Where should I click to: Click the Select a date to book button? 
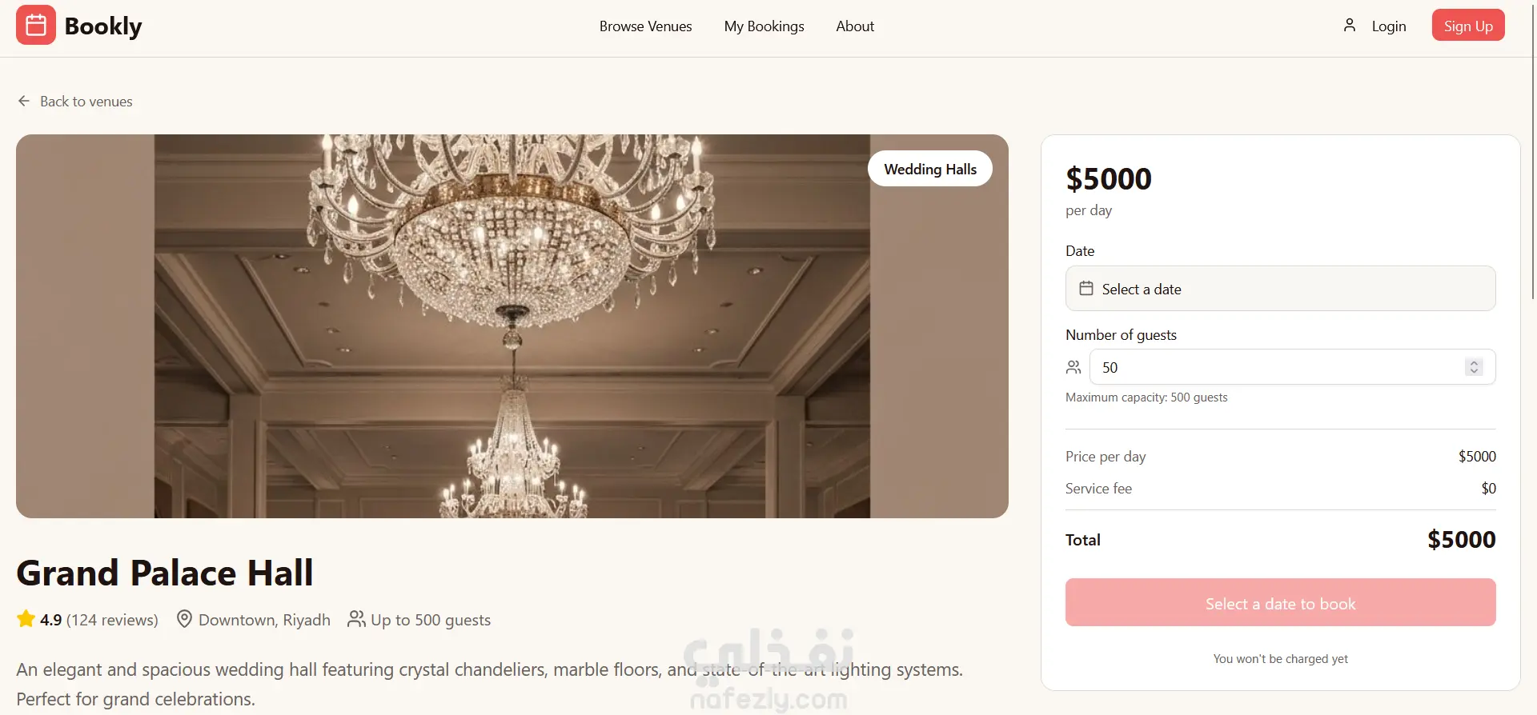(1280, 603)
